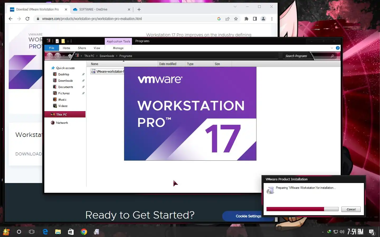
Task: Go back with Explorer's Back button
Action: (50, 56)
